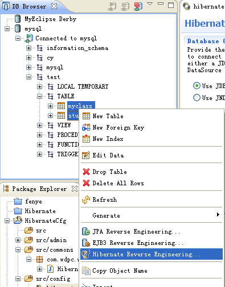
Task: Open the hibernate editor tab
Action: (x=204, y=6)
